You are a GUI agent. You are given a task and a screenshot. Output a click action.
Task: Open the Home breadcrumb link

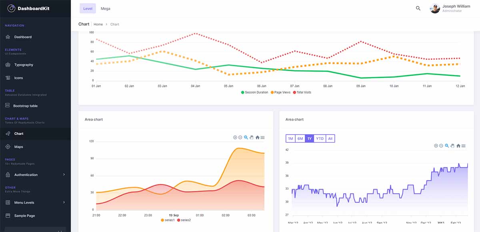[x=98, y=24]
